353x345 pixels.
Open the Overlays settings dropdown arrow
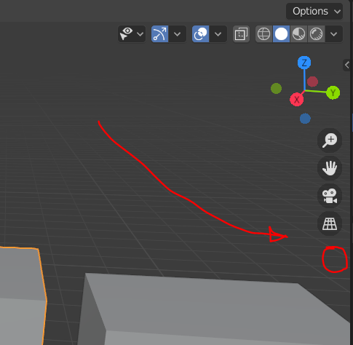pos(218,34)
